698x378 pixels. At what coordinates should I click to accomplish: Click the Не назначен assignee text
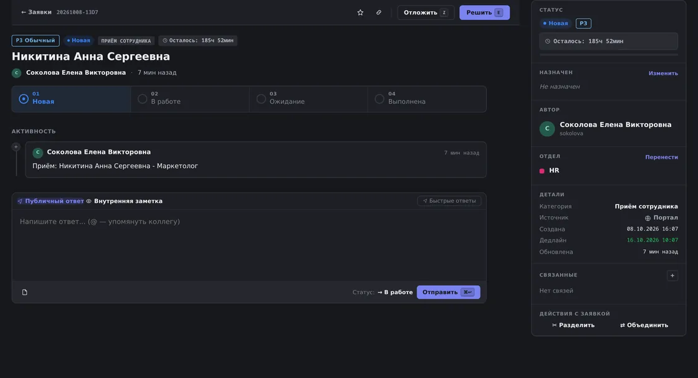(x=560, y=87)
